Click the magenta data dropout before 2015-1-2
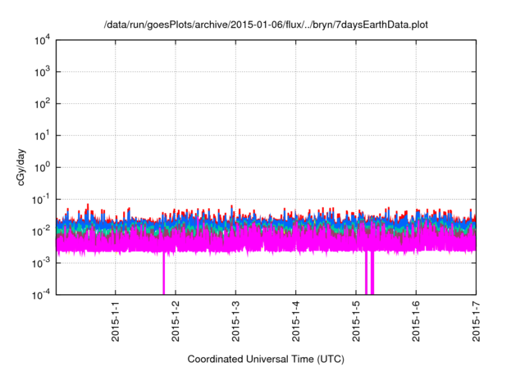Viewport: 525px width, 367px height. tap(164, 274)
